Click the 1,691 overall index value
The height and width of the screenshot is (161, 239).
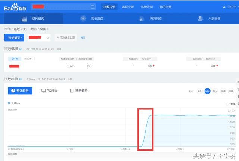click(x=71, y=66)
